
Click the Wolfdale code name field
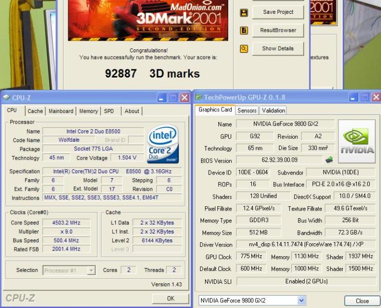click(x=69, y=140)
